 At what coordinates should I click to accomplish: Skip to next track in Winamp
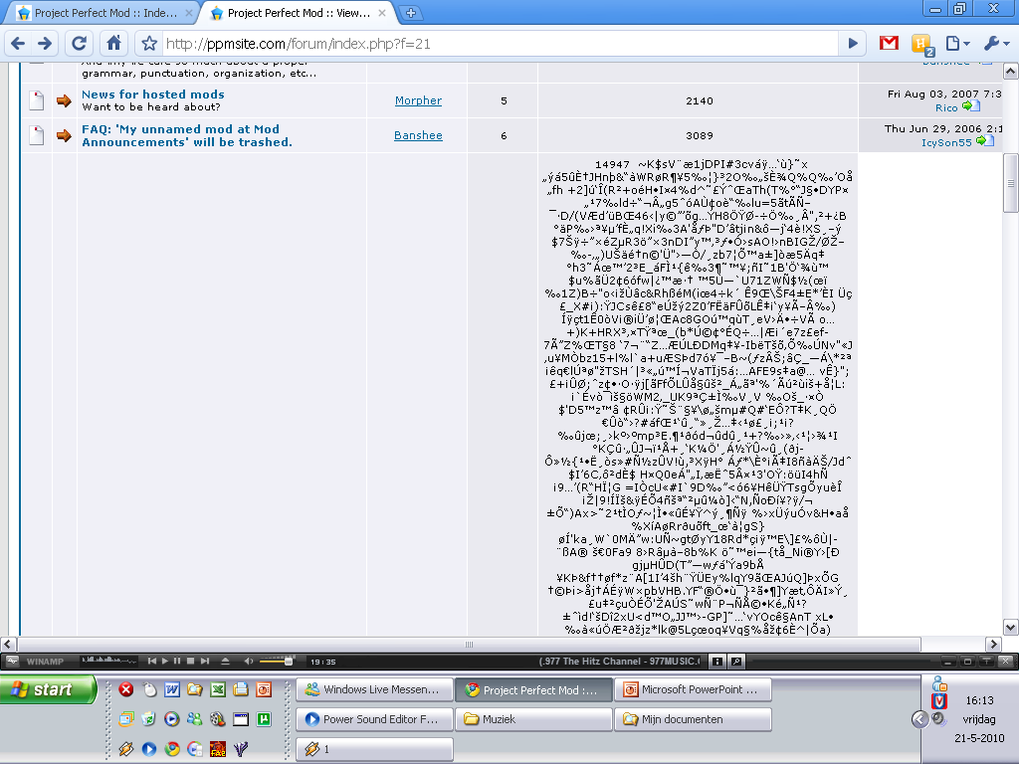click(205, 661)
